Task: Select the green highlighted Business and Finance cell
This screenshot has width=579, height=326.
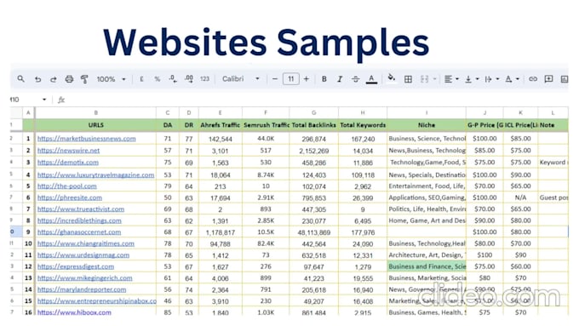Action: coord(427,266)
